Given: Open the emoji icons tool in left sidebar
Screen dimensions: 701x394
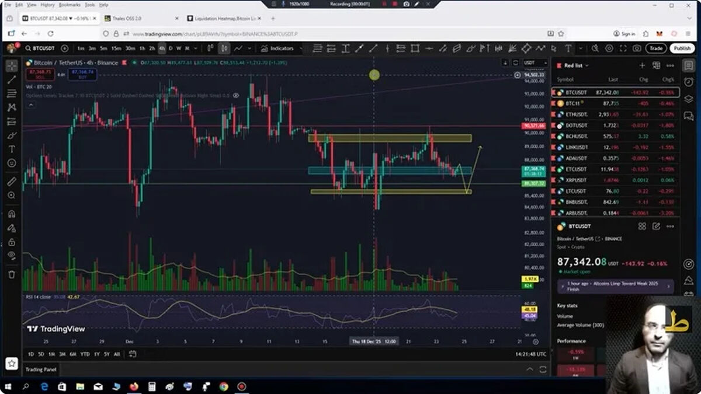Looking at the screenshot, I should 12,163.
